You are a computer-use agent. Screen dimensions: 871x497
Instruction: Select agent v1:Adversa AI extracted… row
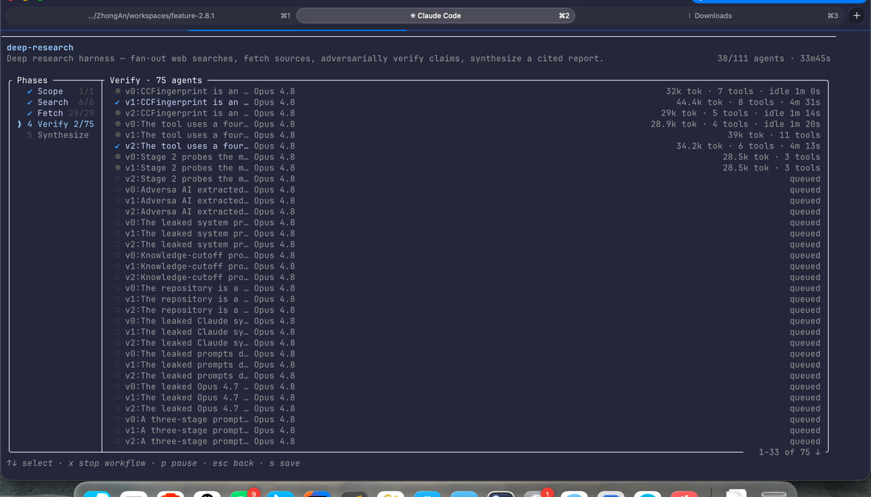pyautogui.click(x=467, y=201)
